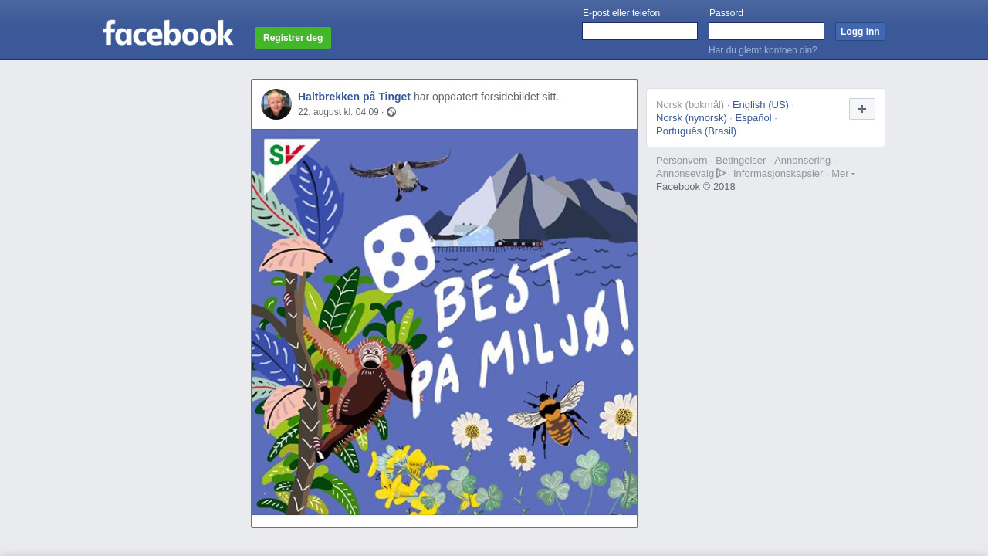Click the Facebook logo
988x556 pixels.
tap(167, 32)
